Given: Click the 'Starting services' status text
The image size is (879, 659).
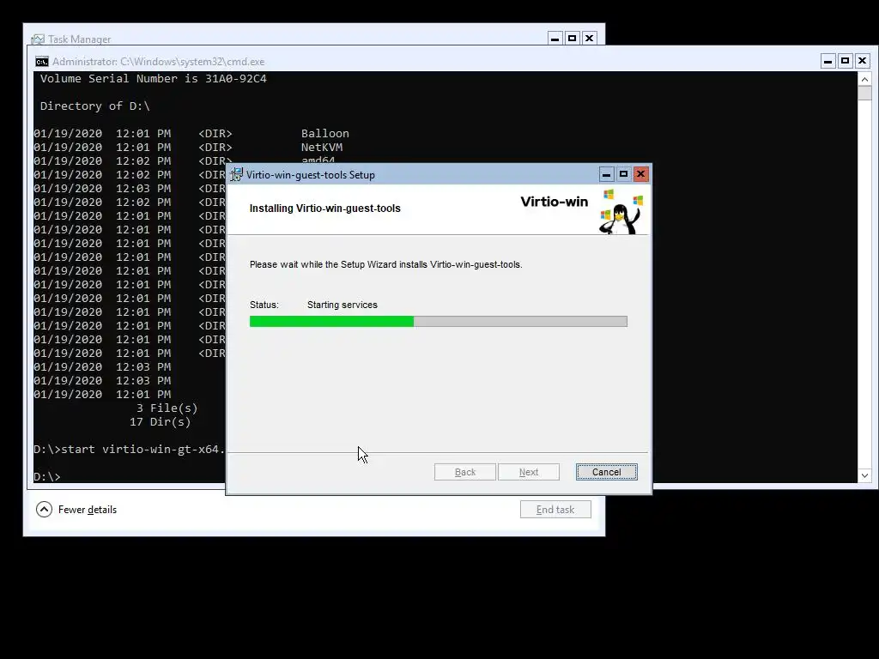Looking at the screenshot, I should tap(342, 305).
